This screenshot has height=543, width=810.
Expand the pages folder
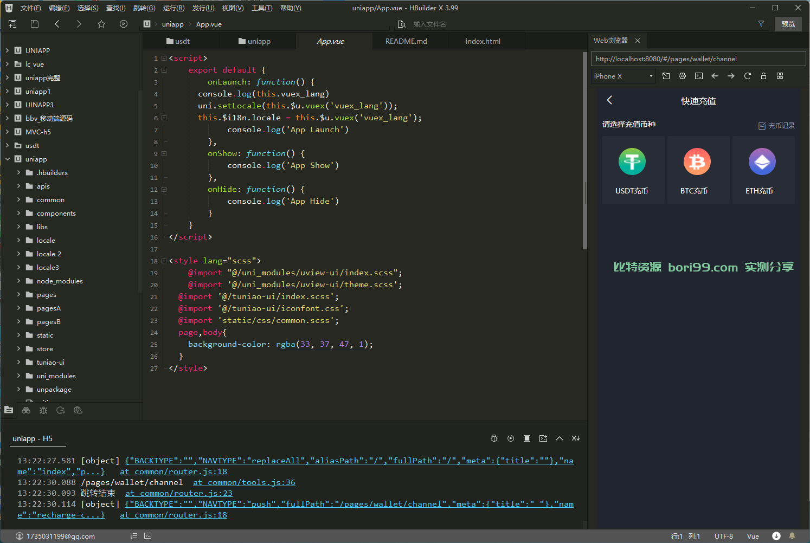click(x=18, y=295)
